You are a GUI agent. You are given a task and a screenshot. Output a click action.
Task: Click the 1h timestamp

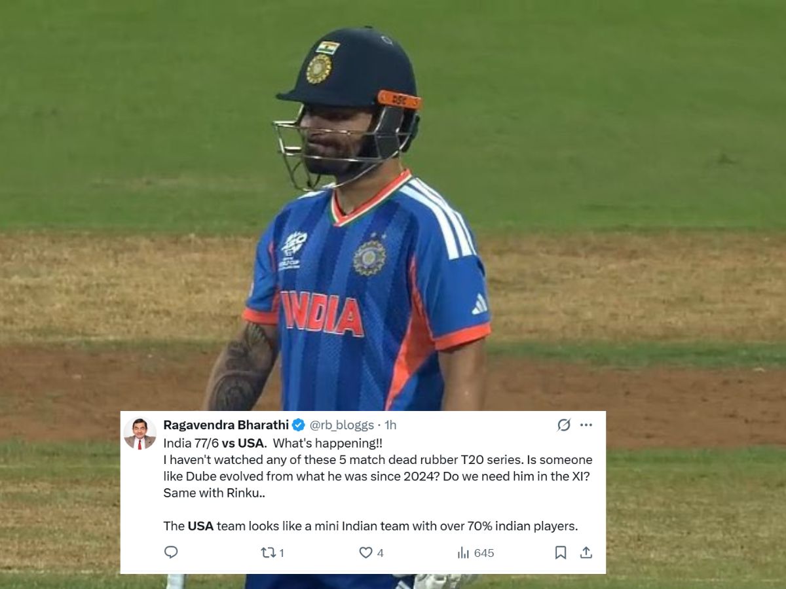click(x=390, y=425)
